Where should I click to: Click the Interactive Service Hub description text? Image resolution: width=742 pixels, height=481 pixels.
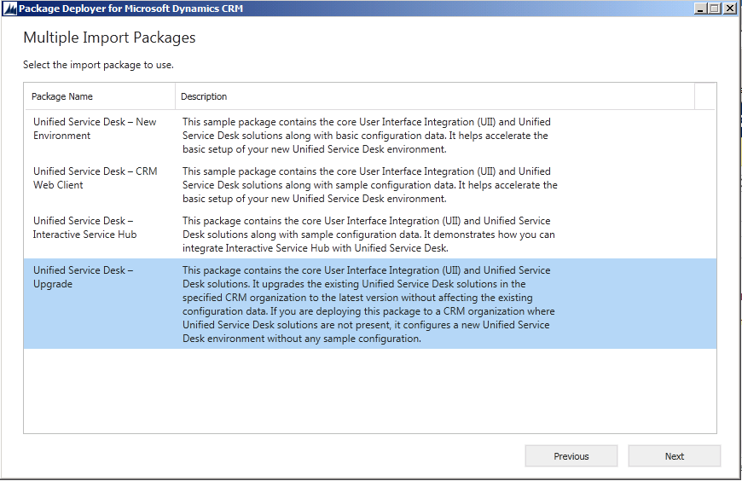point(368,235)
